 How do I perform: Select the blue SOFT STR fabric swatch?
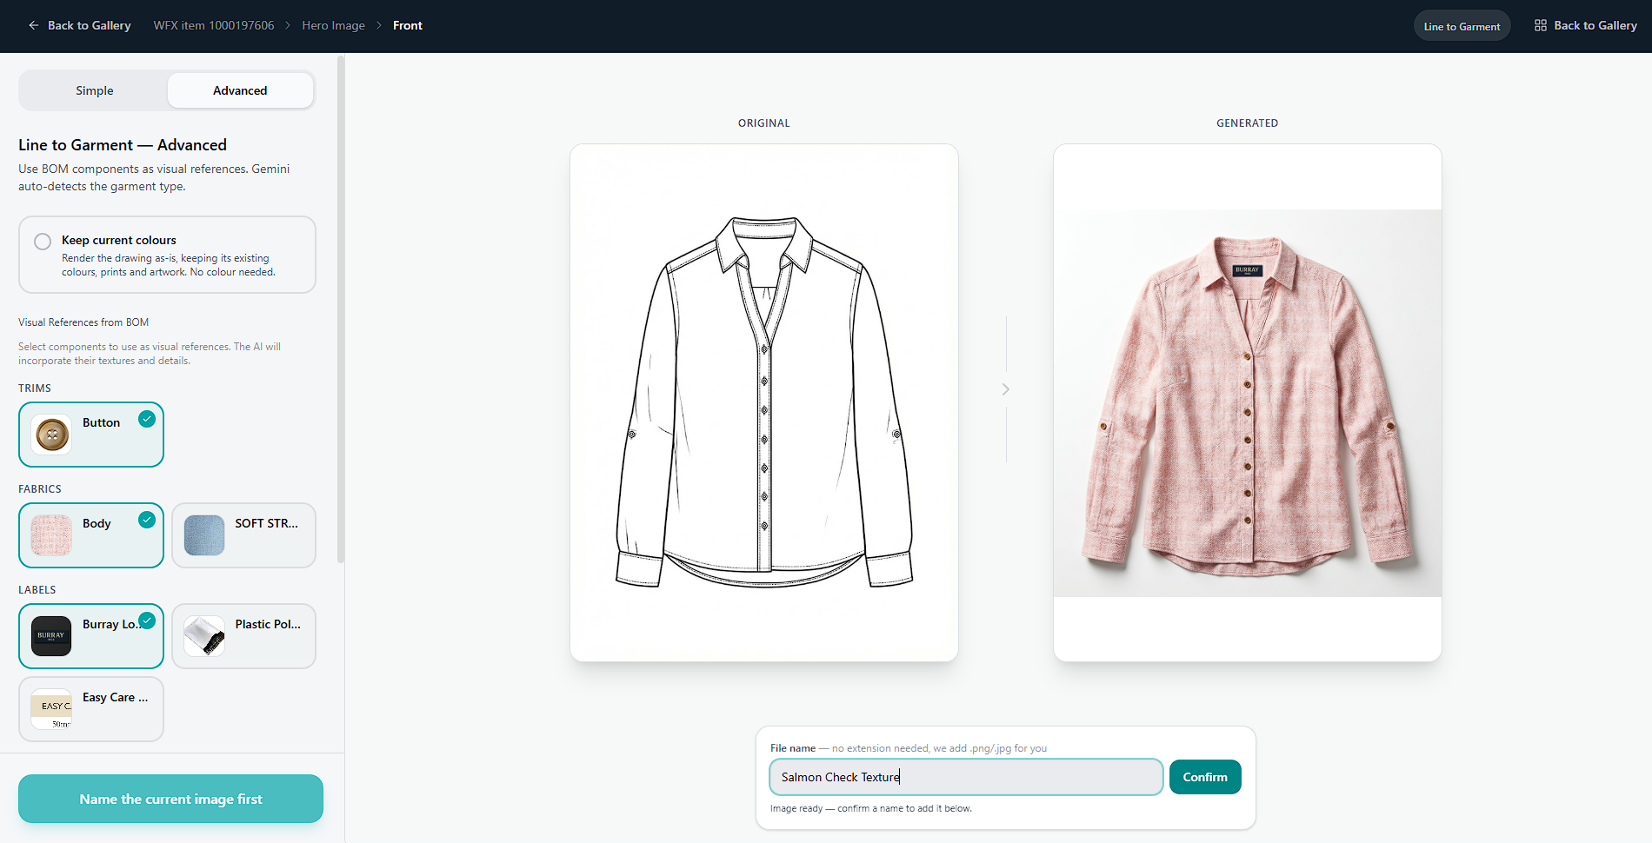click(x=204, y=535)
